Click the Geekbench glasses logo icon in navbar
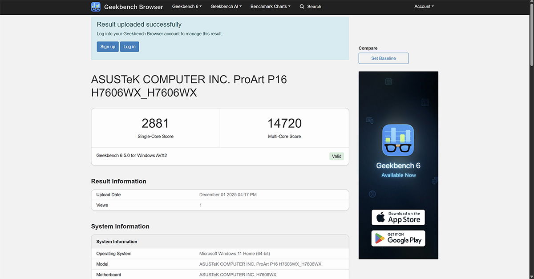The height and width of the screenshot is (279, 534). click(x=96, y=7)
